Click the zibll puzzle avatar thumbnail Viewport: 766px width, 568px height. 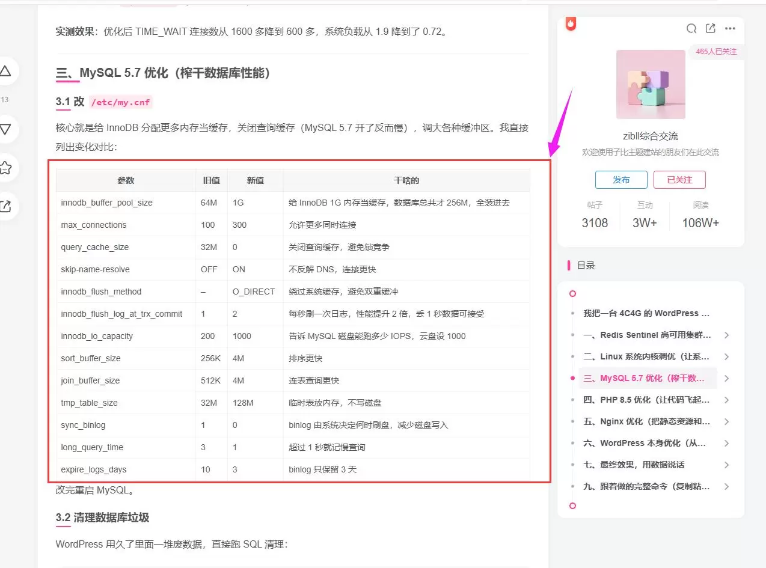point(651,84)
